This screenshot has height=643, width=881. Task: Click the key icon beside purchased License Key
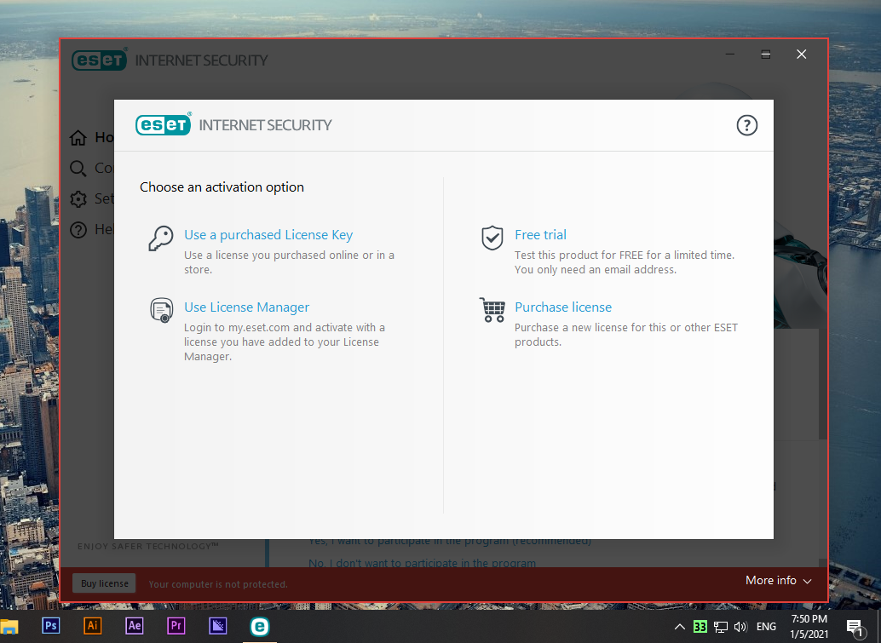tap(161, 238)
